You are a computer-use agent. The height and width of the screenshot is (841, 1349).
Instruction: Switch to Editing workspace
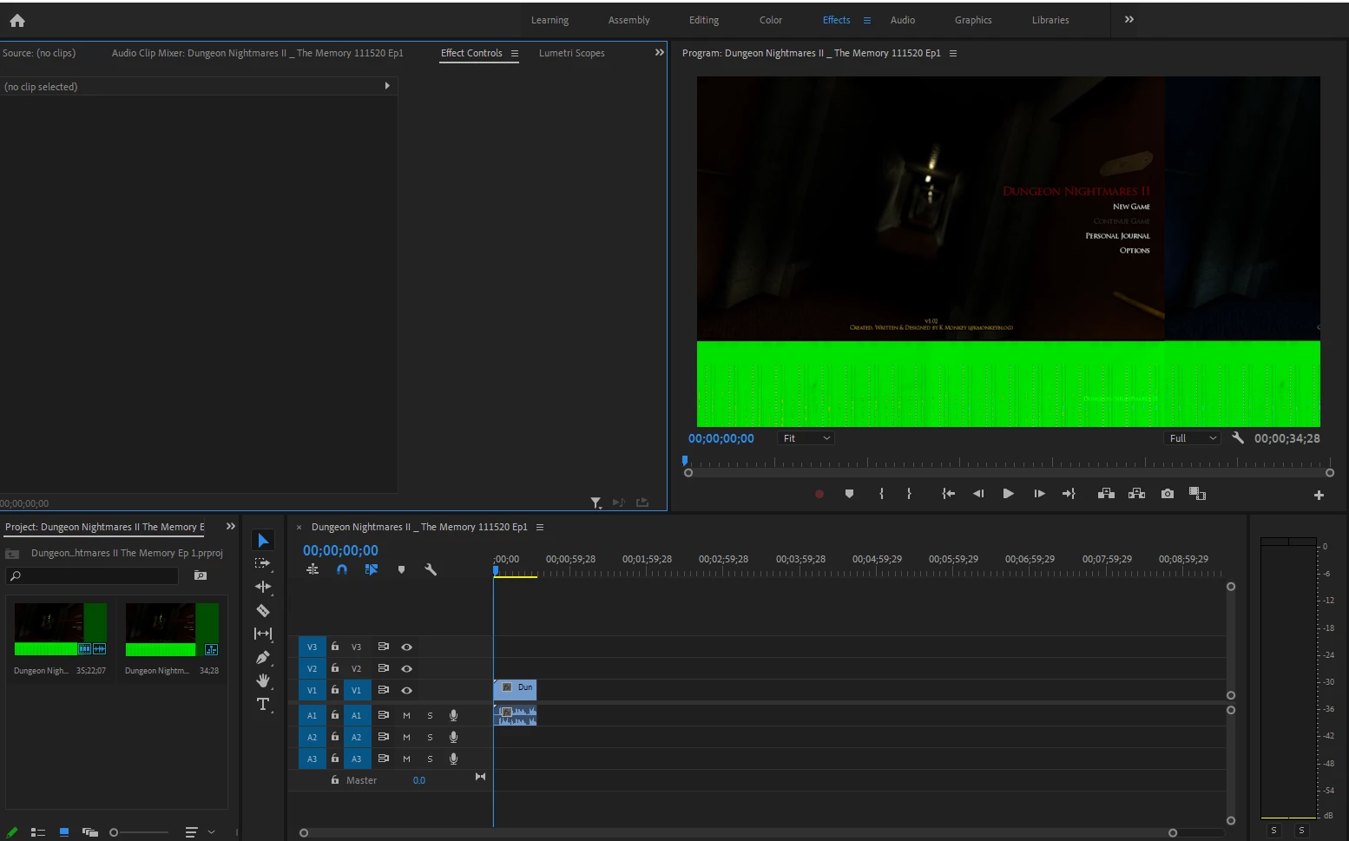pyautogui.click(x=704, y=20)
